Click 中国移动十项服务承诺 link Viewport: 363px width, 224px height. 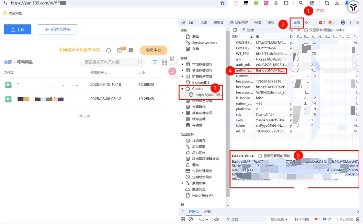[79, 50]
